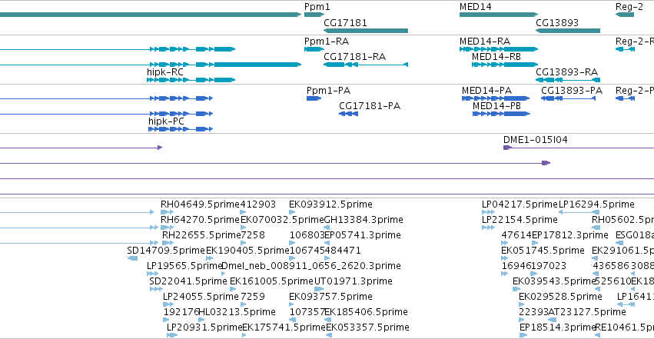Image resolution: width=654 pixels, height=339 pixels.
Task: Click the 192176 feature label
Action: click(x=181, y=312)
